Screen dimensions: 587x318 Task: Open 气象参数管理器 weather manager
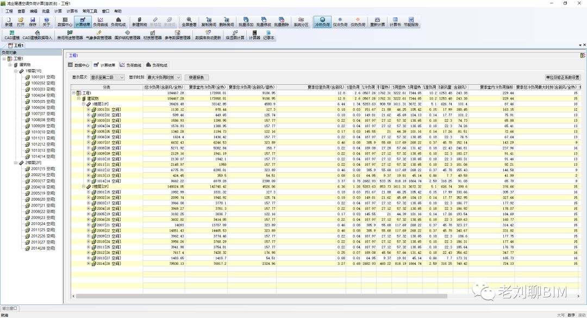pyautogui.click(x=99, y=35)
